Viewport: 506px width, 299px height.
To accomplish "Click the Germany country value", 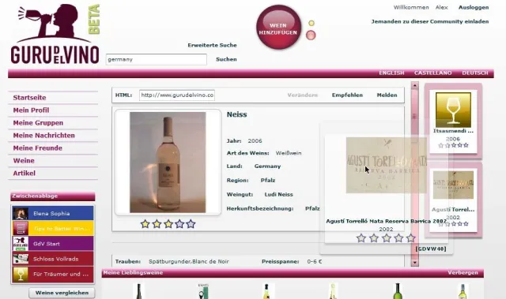I will [x=267, y=166].
